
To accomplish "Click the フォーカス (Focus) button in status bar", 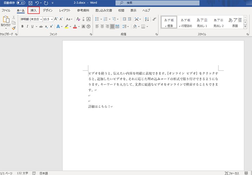I will (x=232, y=173).
